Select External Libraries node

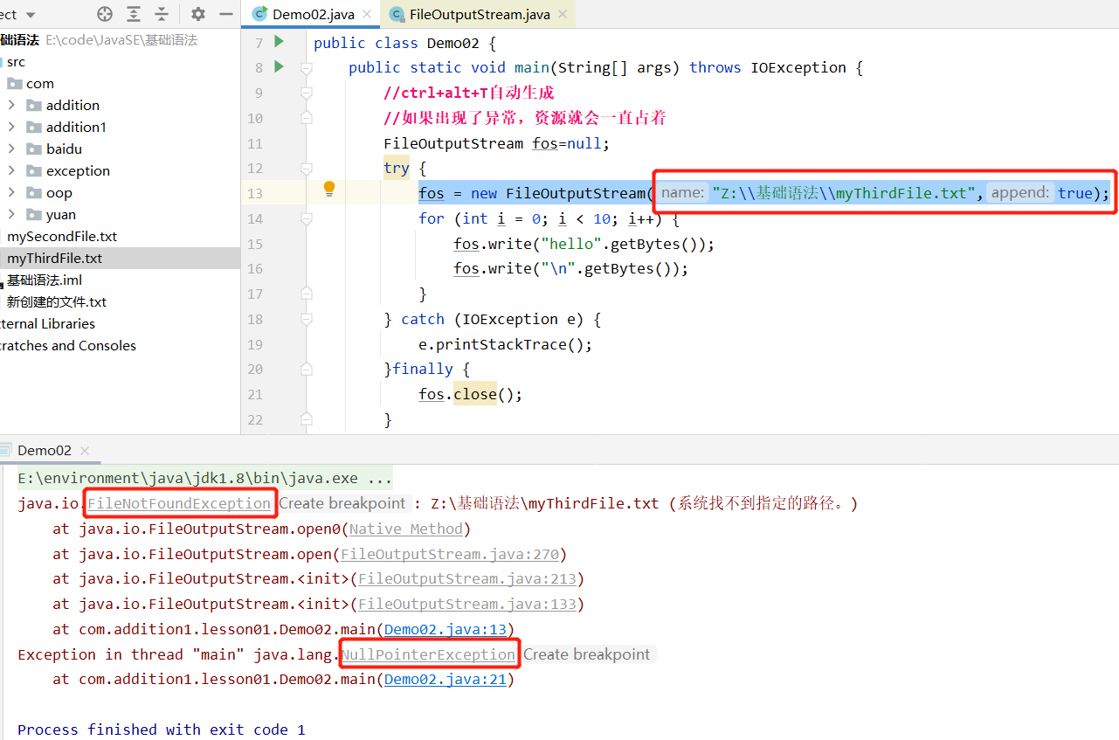click(x=47, y=324)
